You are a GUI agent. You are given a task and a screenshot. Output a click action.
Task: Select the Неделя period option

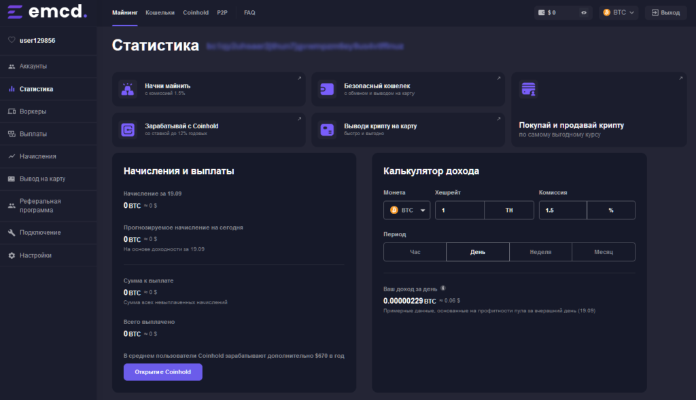[x=540, y=252]
